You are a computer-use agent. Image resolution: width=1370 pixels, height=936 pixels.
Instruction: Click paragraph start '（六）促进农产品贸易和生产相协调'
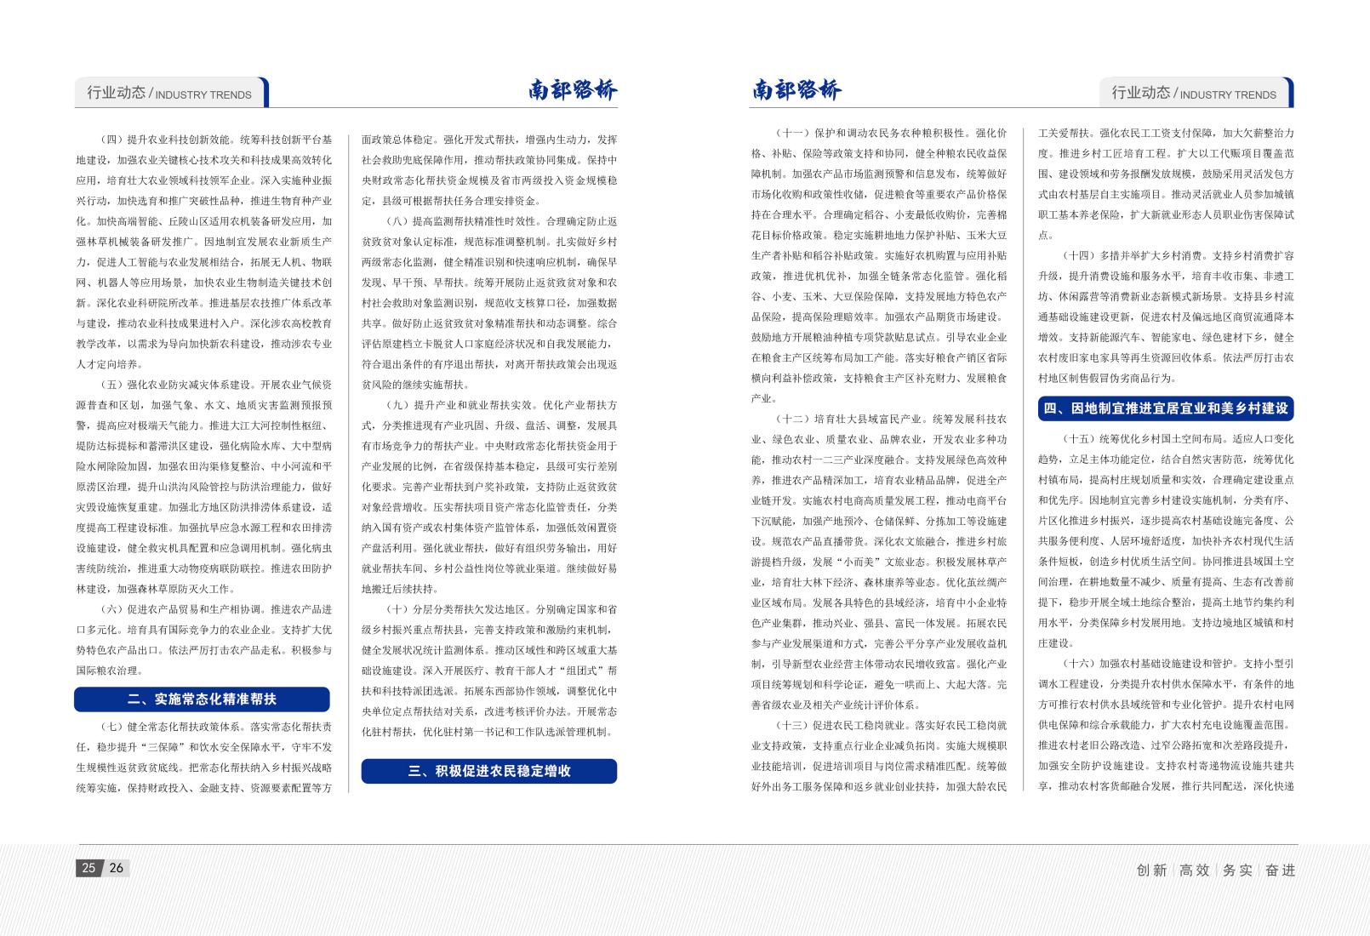[180, 609]
